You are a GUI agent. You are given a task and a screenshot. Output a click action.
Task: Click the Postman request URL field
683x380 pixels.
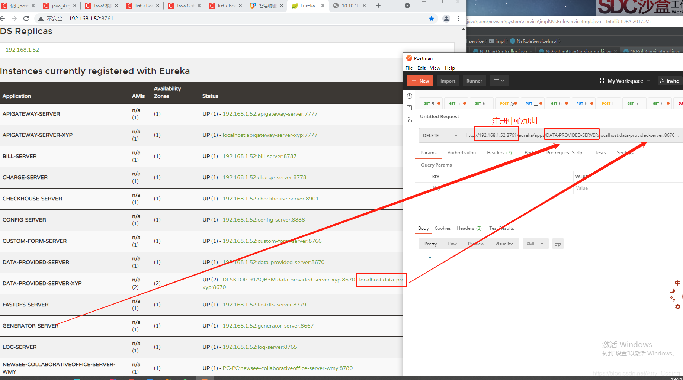coord(572,135)
